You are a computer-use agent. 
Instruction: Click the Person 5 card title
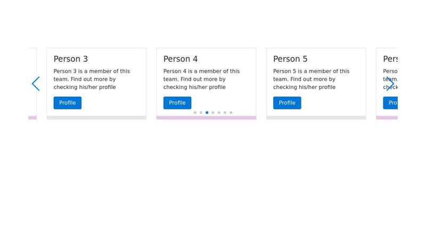click(x=290, y=59)
